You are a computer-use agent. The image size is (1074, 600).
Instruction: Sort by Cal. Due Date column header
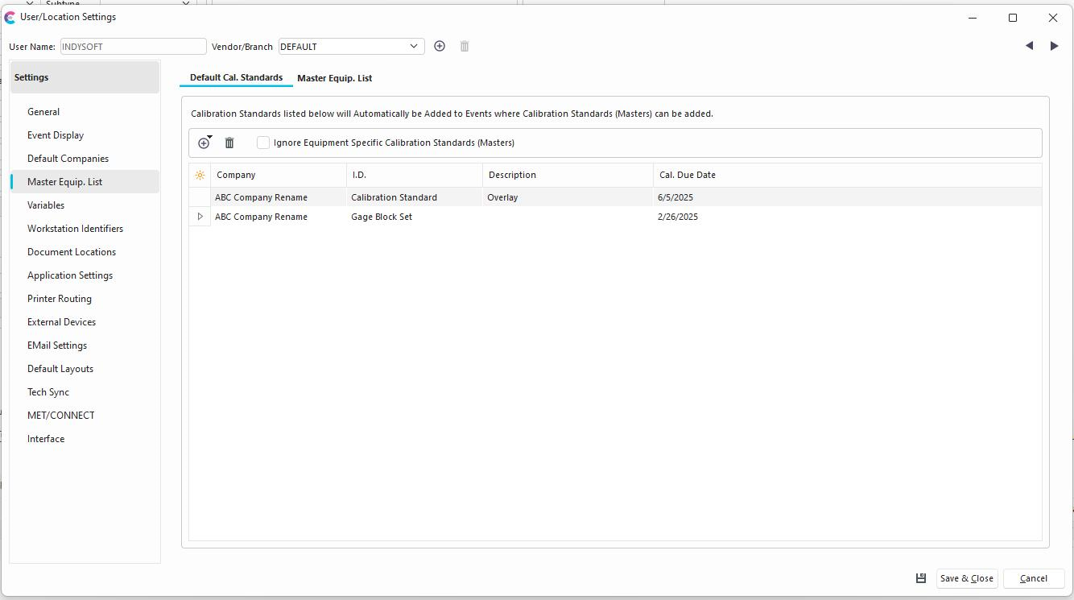[x=687, y=176]
